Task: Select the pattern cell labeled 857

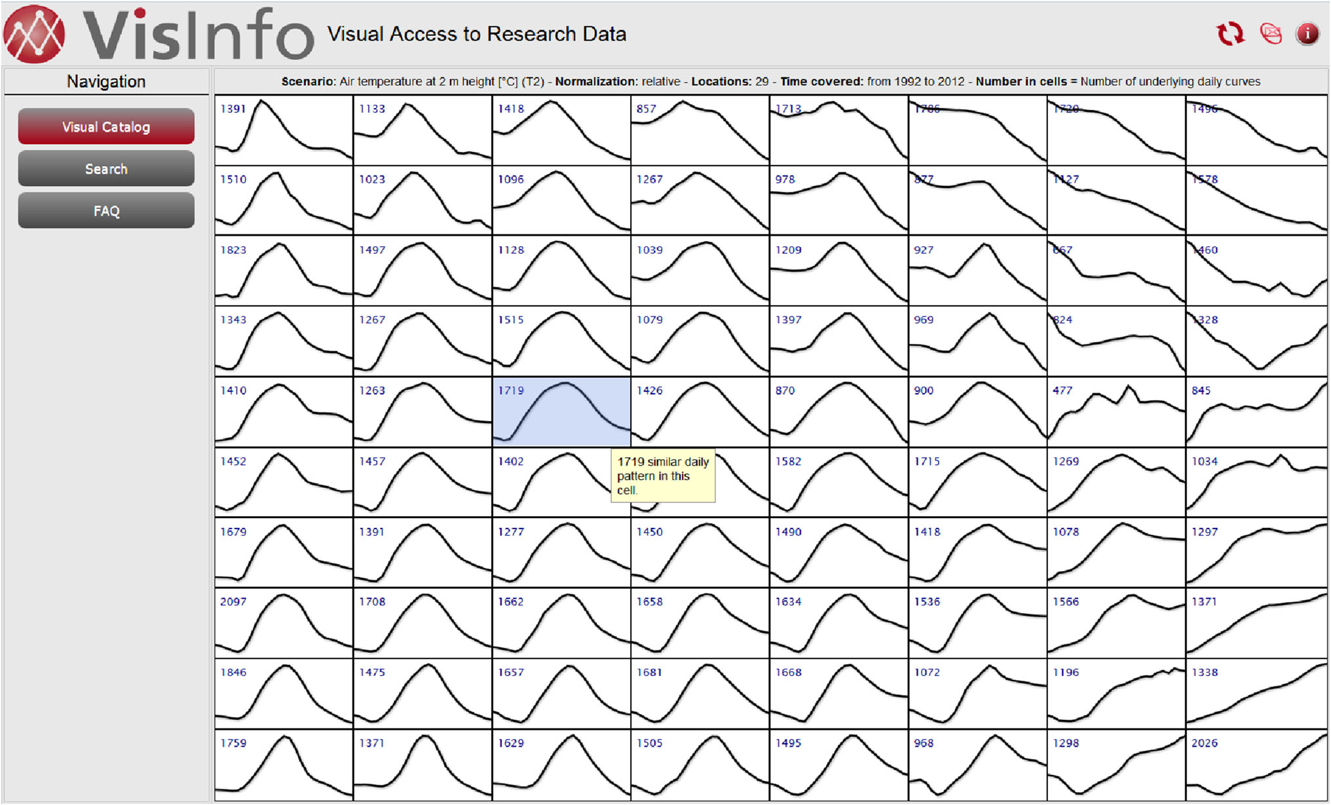Action: [700, 130]
